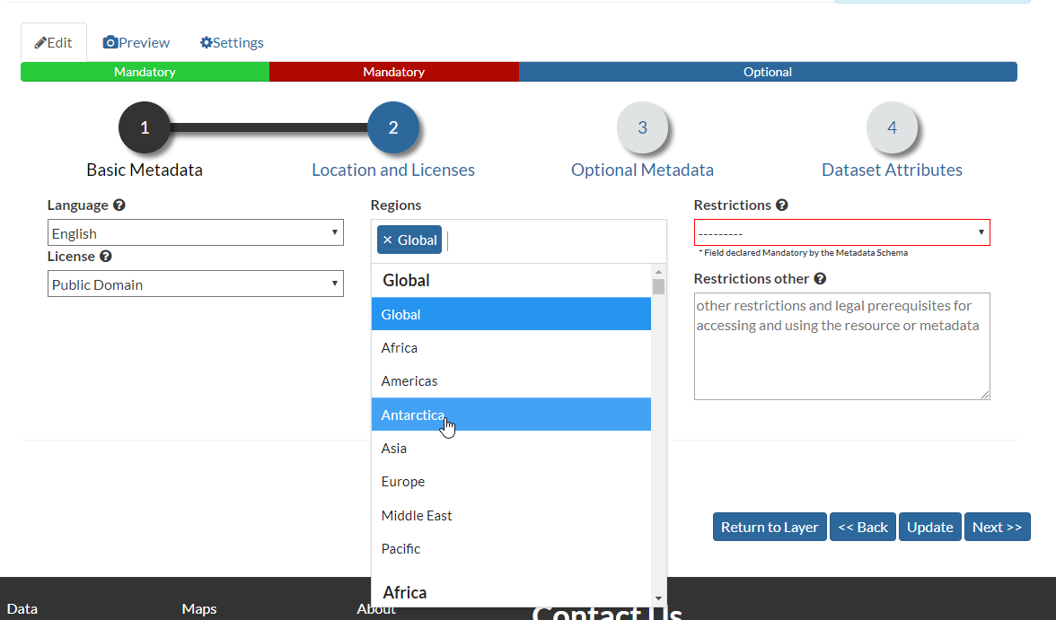Image resolution: width=1056 pixels, height=620 pixels.
Task: Open the Language dropdown
Action: point(195,232)
